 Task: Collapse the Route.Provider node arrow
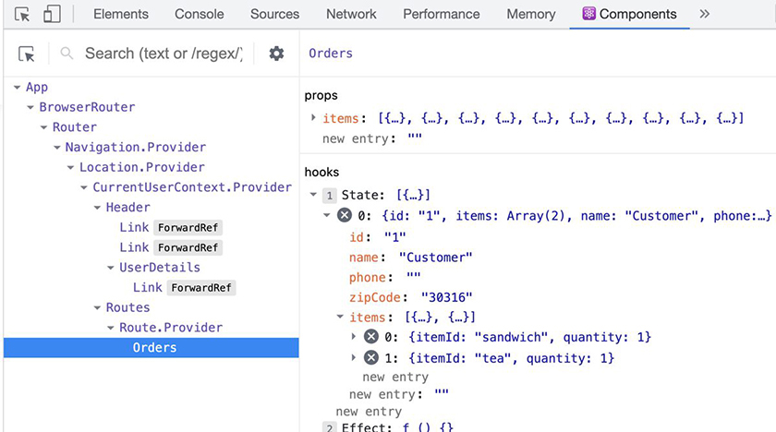[x=110, y=328]
